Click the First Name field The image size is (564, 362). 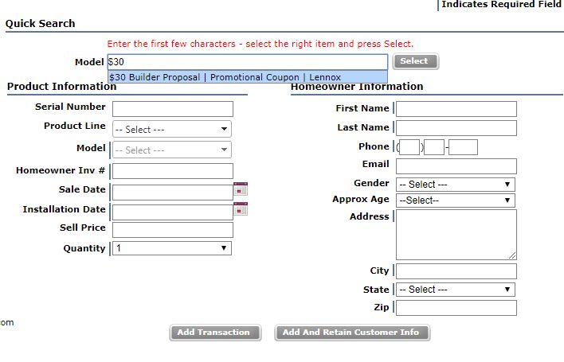point(456,109)
